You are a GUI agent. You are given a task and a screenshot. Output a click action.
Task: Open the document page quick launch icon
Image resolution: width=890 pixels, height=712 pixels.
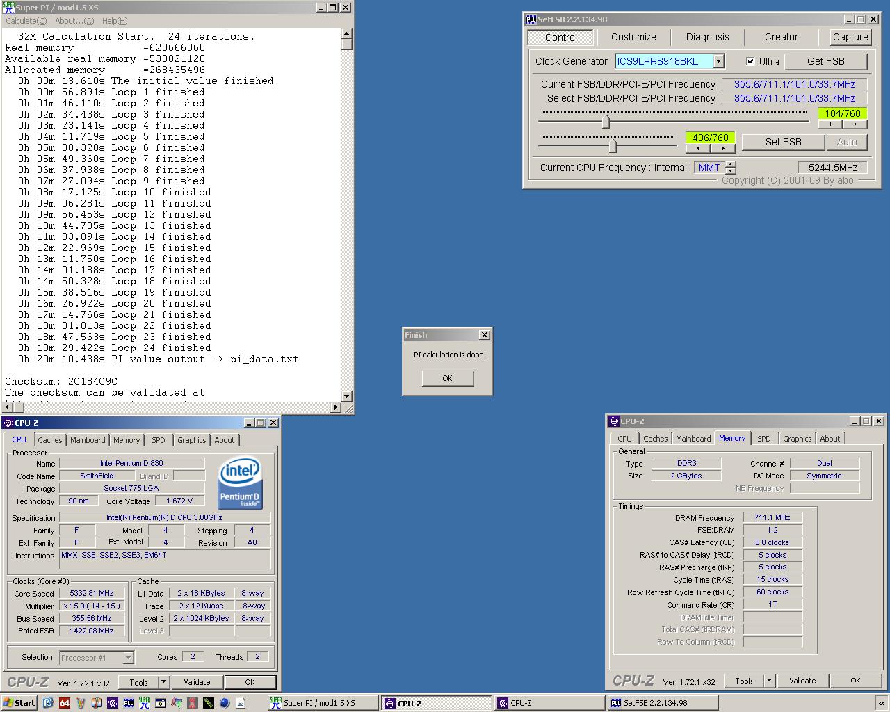[x=241, y=703]
